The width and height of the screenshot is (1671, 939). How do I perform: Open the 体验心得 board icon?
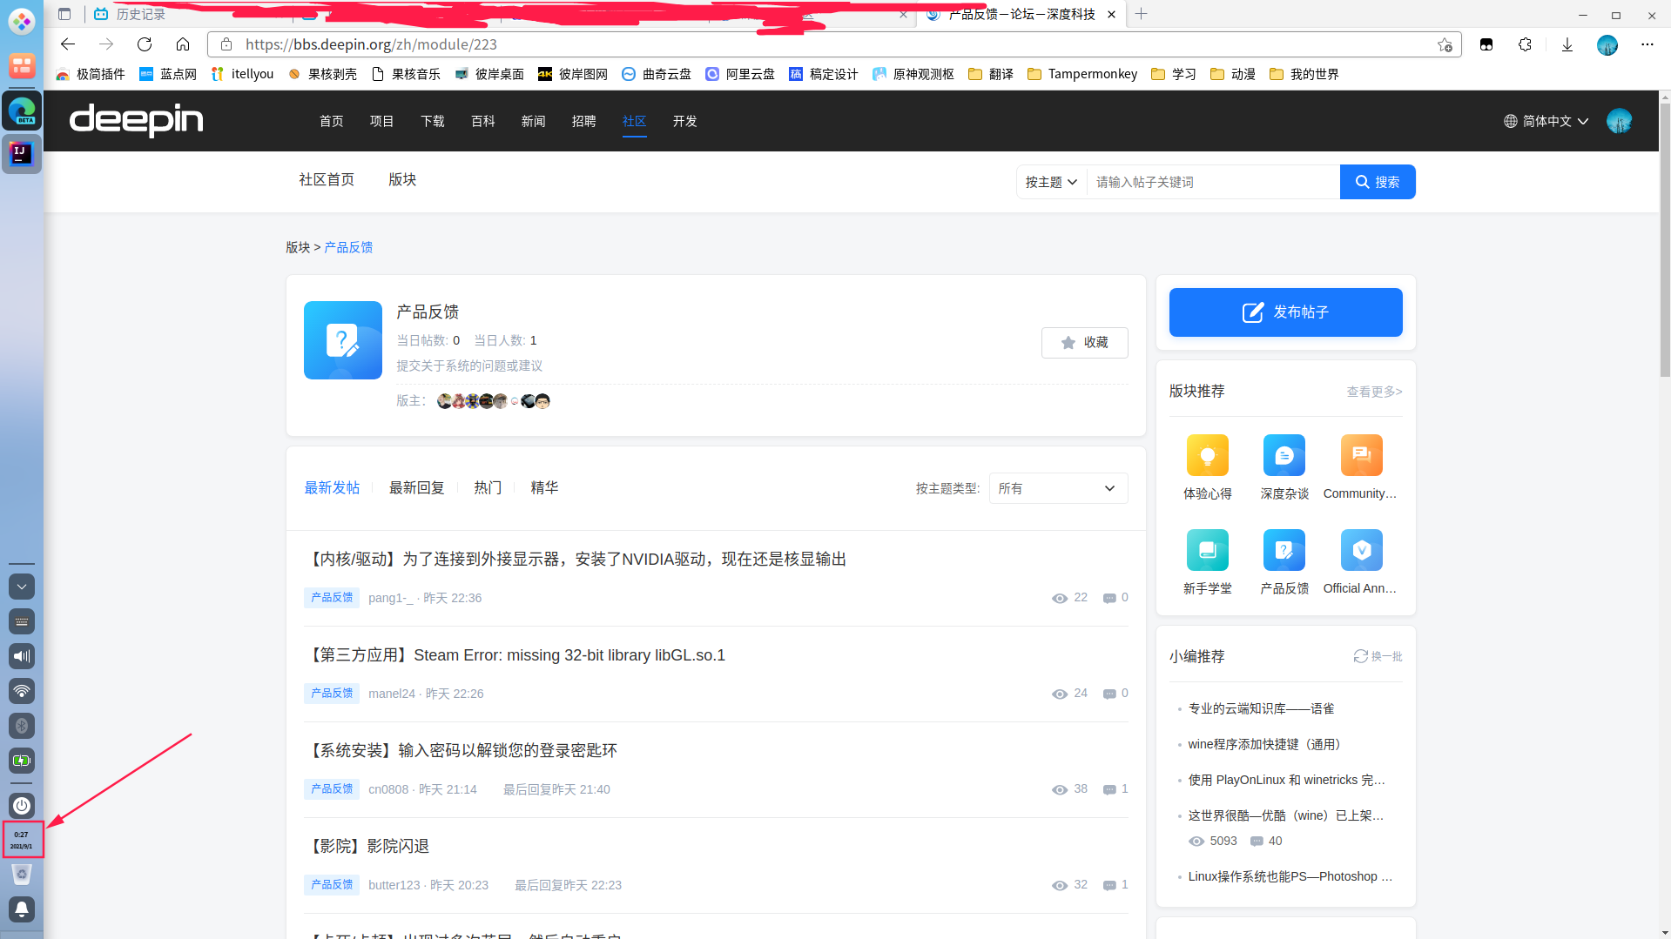(1208, 455)
